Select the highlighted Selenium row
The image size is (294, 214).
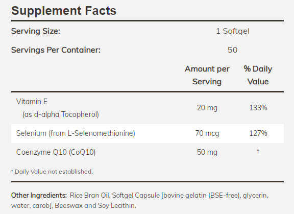148,133
